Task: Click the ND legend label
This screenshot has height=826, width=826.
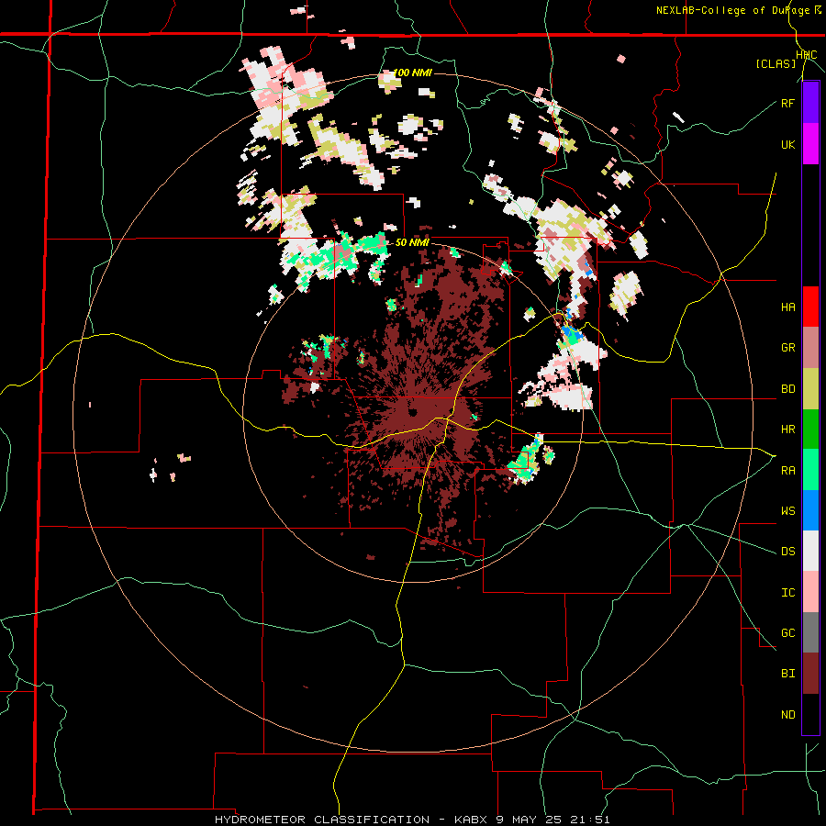Action: [787, 715]
